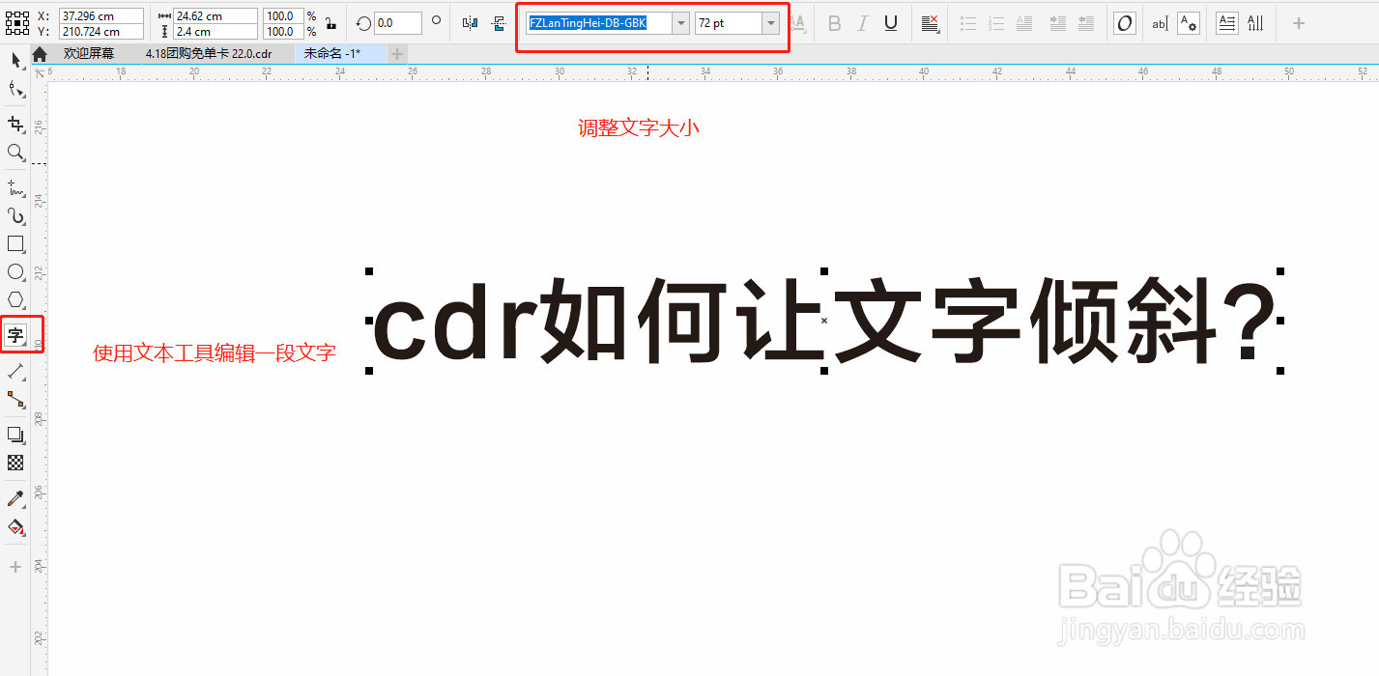Select the Parallel Dimension tool
Image resolution: width=1379 pixels, height=676 pixels.
tap(15, 371)
